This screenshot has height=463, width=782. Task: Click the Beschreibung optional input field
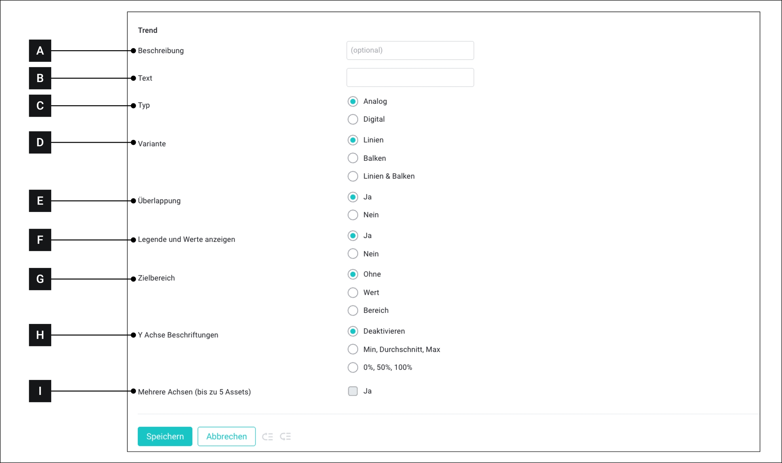click(410, 51)
